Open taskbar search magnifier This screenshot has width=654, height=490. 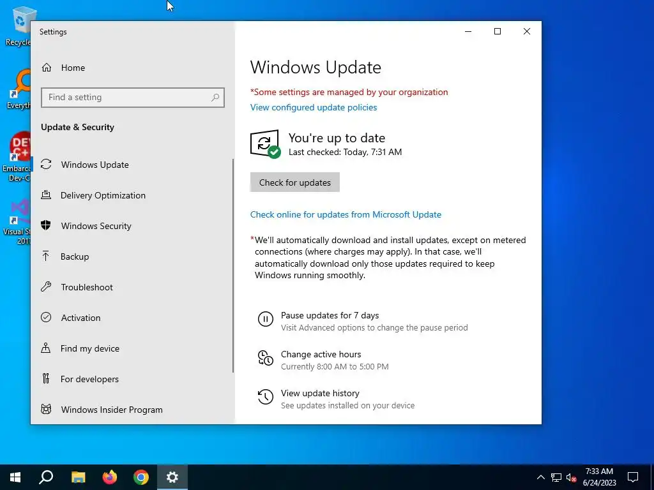pos(46,477)
